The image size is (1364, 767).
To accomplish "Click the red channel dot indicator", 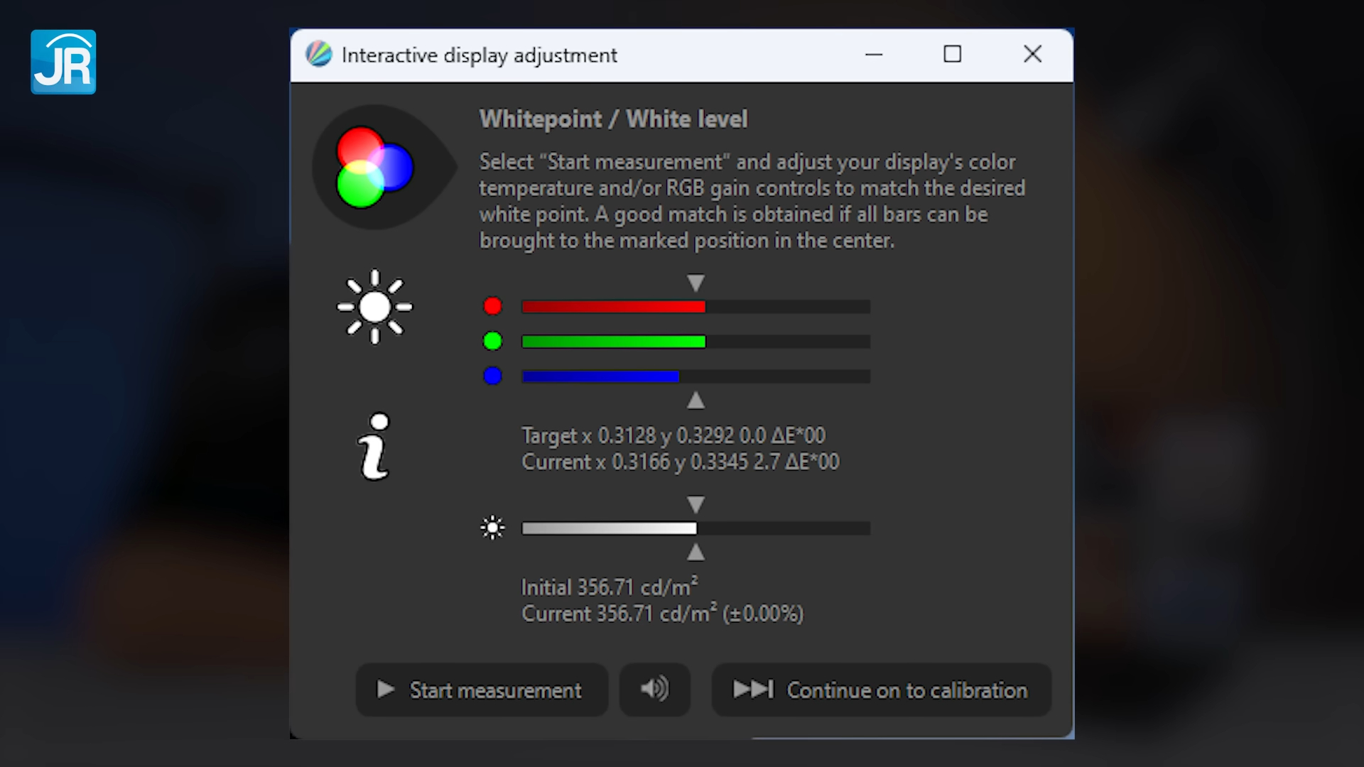I will pos(492,306).
